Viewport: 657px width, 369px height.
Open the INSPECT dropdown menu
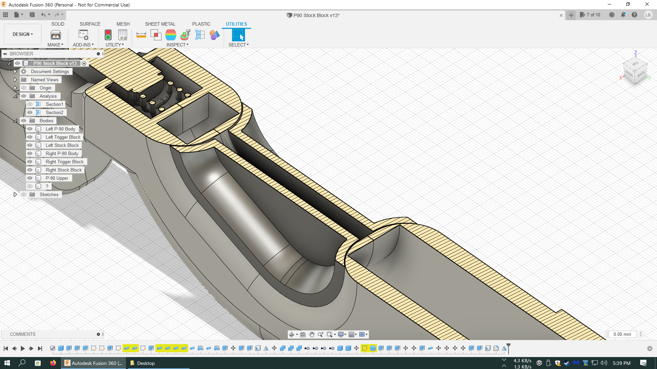pos(177,45)
